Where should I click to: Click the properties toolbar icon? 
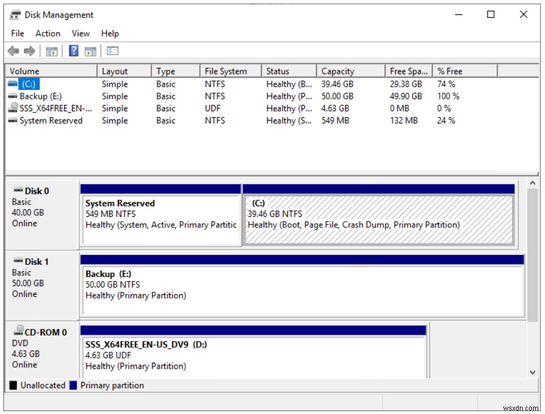click(x=113, y=51)
